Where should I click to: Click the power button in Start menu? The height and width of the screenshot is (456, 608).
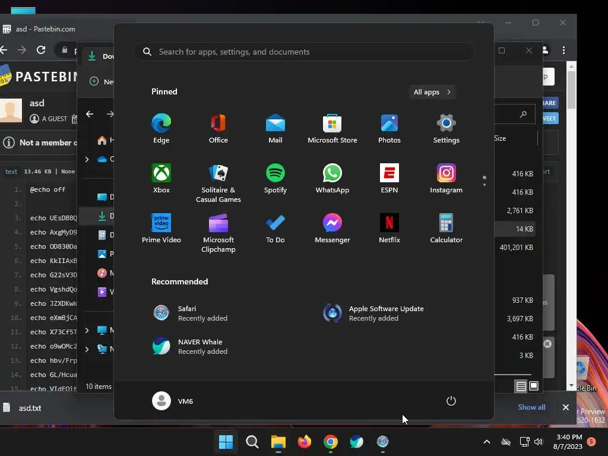pyautogui.click(x=451, y=401)
